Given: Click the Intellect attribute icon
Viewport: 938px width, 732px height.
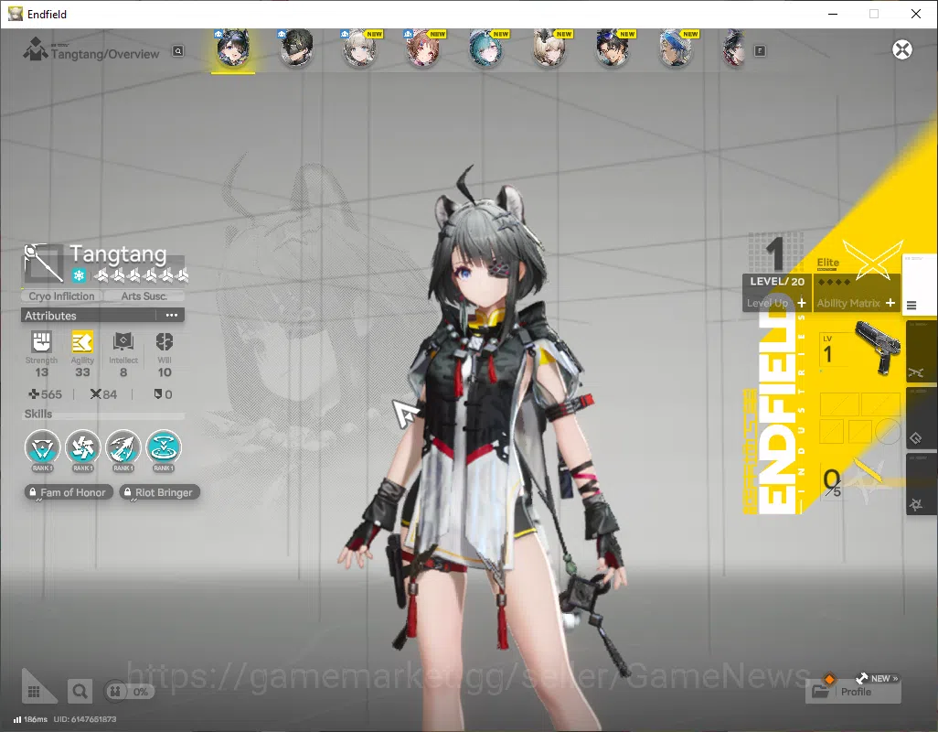Looking at the screenshot, I should (x=123, y=342).
